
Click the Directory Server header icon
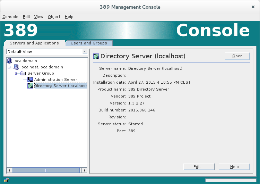click(x=96, y=56)
